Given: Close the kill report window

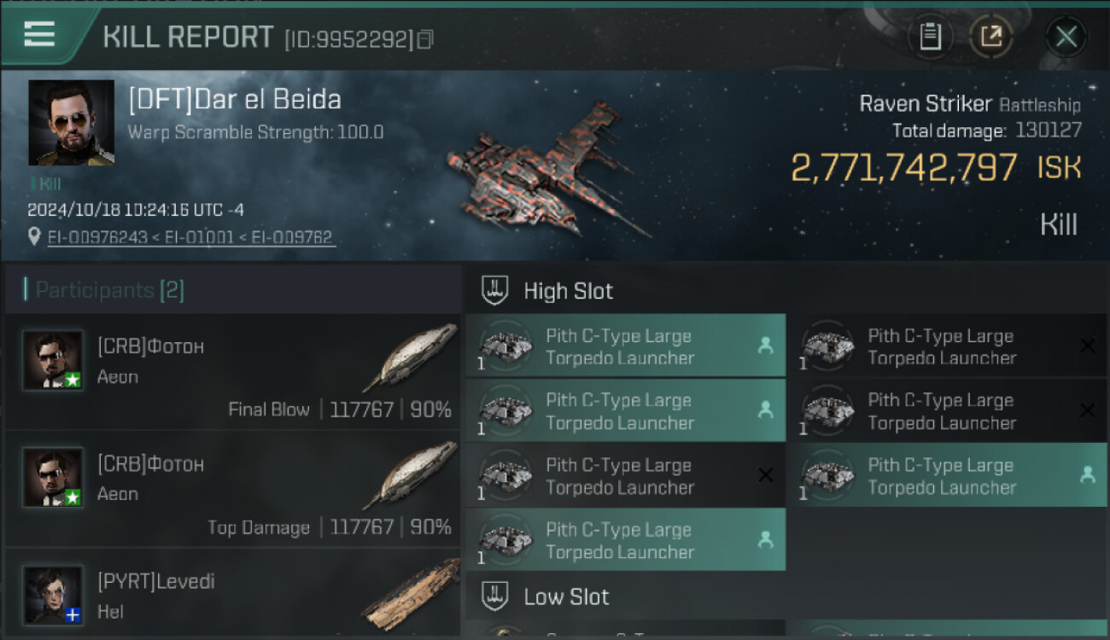Looking at the screenshot, I should (1066, 37).
